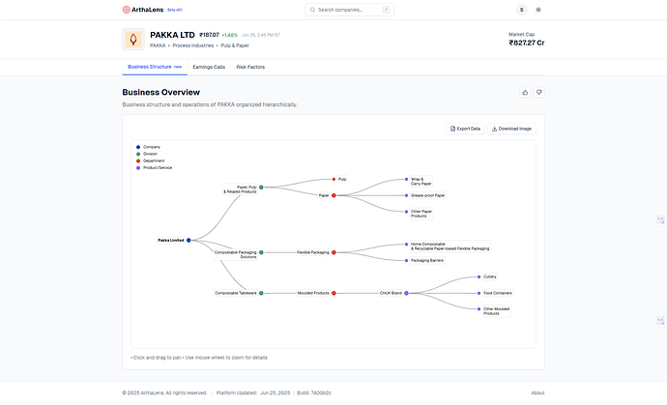Click the +1.48% change value
The image size is (667, 405).
[230, 36]
